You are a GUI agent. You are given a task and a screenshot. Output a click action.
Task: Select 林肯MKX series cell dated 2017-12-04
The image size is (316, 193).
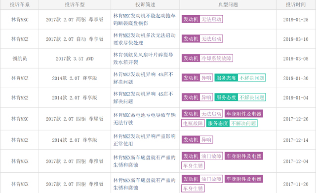[x=20, y=161]
